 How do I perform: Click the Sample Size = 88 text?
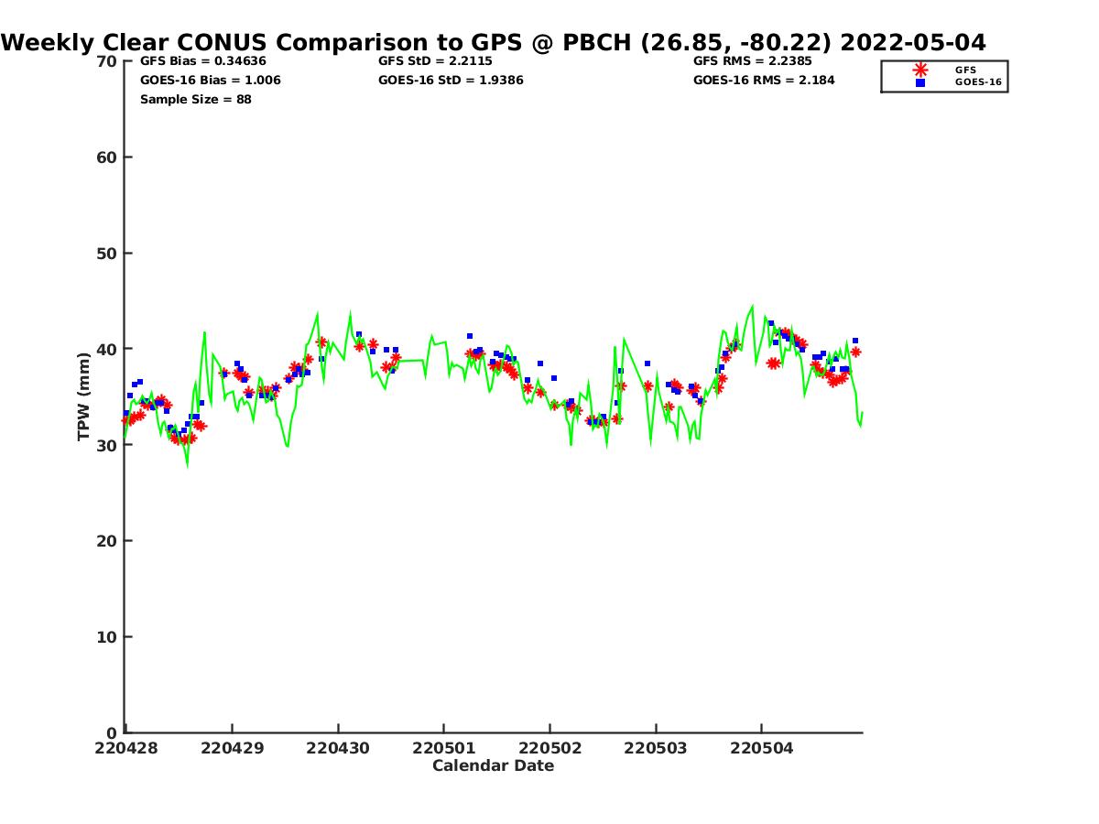[195, 100]
